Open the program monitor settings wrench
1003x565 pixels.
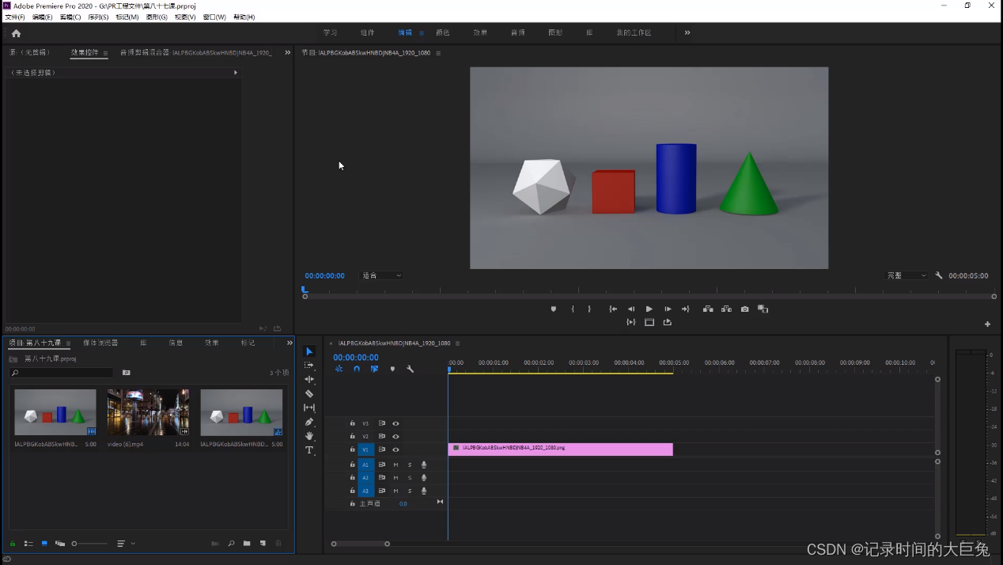[x=938, y=275]
